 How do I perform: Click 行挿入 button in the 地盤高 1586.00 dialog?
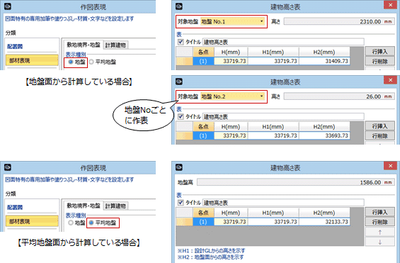click(x=380, y=212)
